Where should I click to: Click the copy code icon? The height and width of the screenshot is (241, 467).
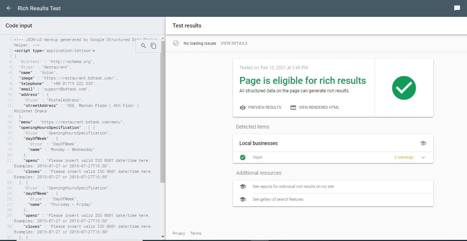click(153, 46)
